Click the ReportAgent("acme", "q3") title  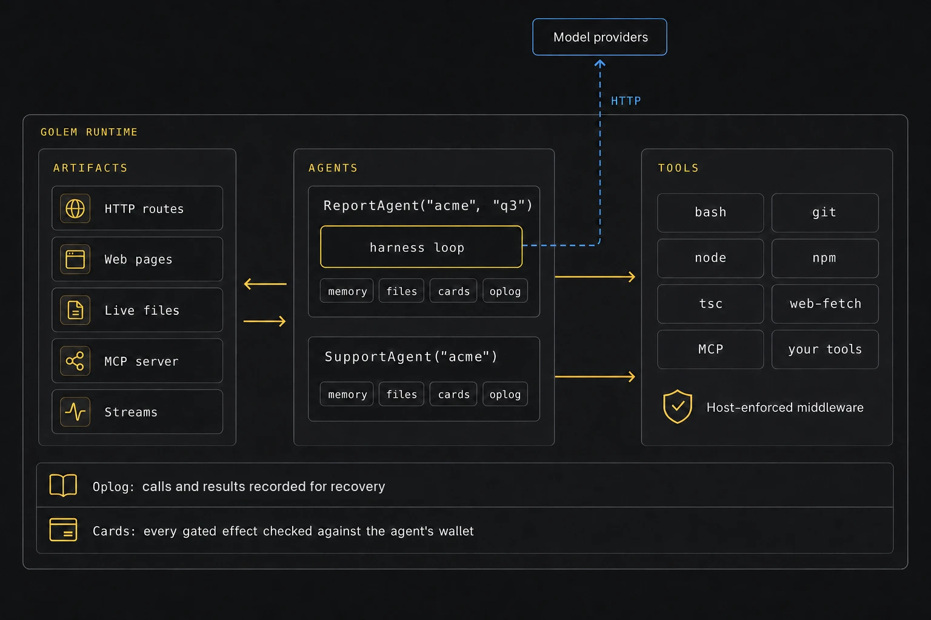(428, 206)
